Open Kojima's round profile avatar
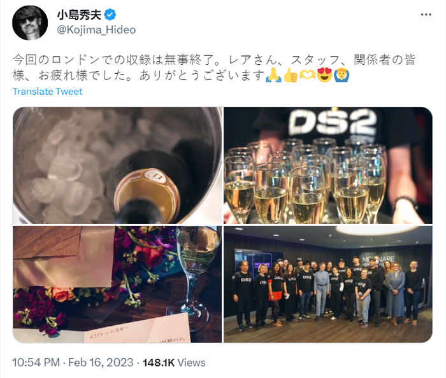This screenshot has width=446, height=378. (30, 23)
